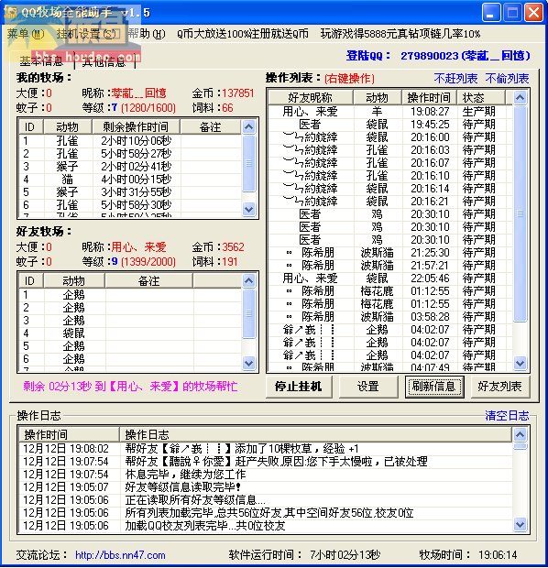This screenshot has height=568, width=548.
Task: Click the 刷新信息 button
Action: 433,387
